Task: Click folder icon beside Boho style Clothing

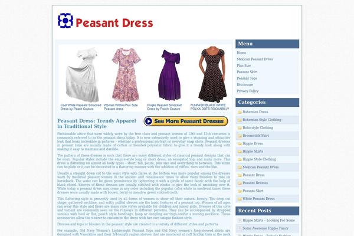Action: [240, 128]
